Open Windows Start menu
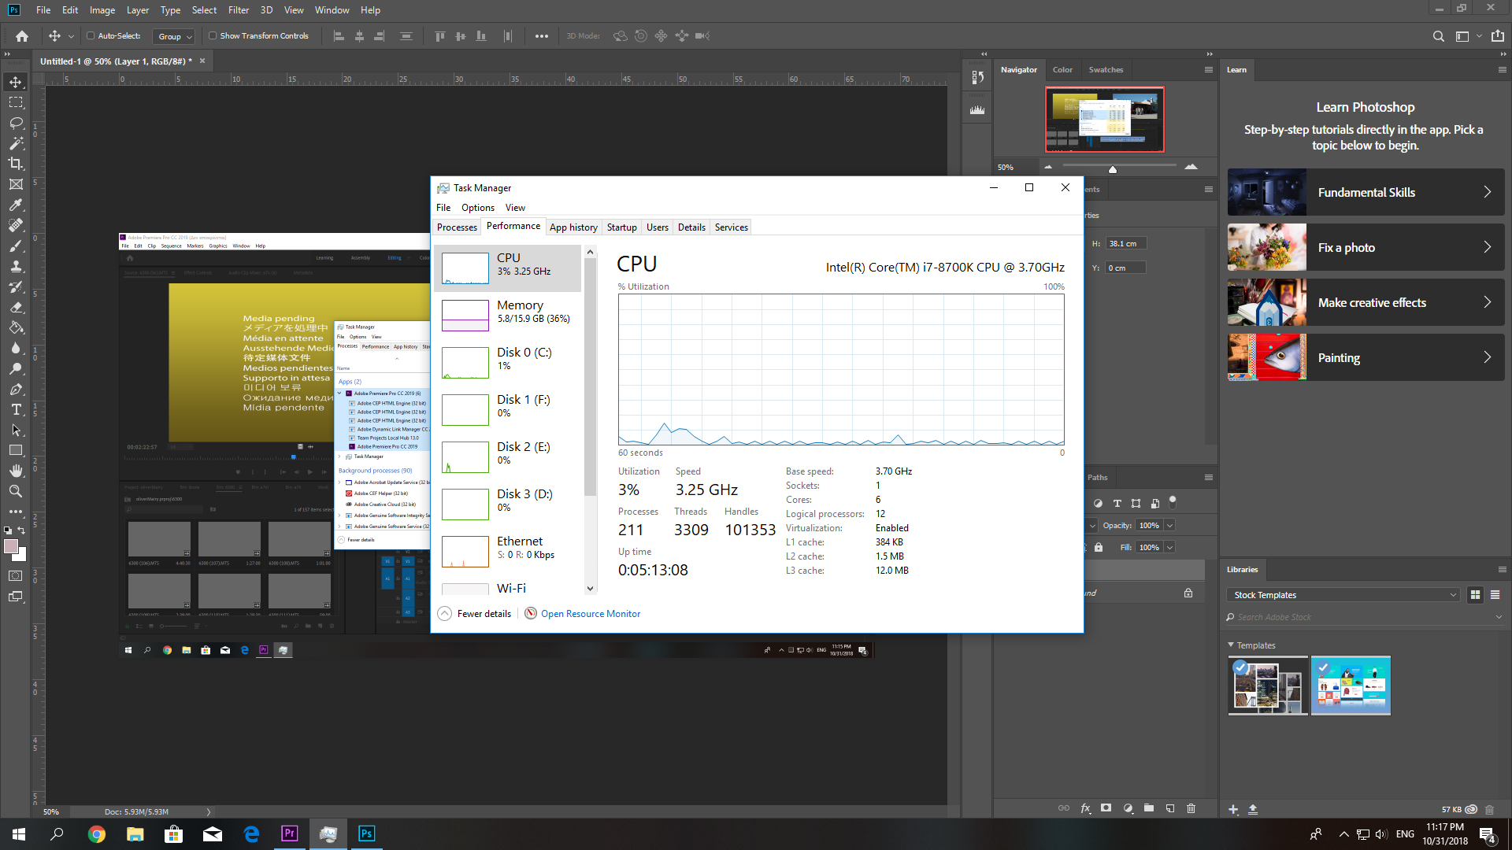 pos(19,834)
